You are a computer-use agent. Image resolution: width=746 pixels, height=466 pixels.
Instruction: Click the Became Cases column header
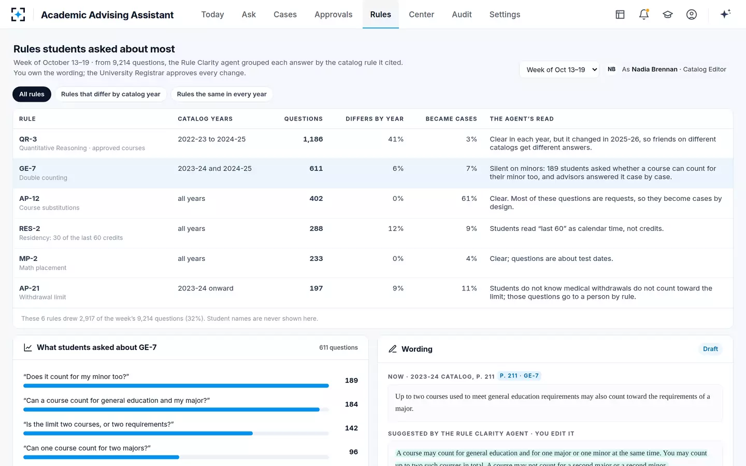(451, 119)
